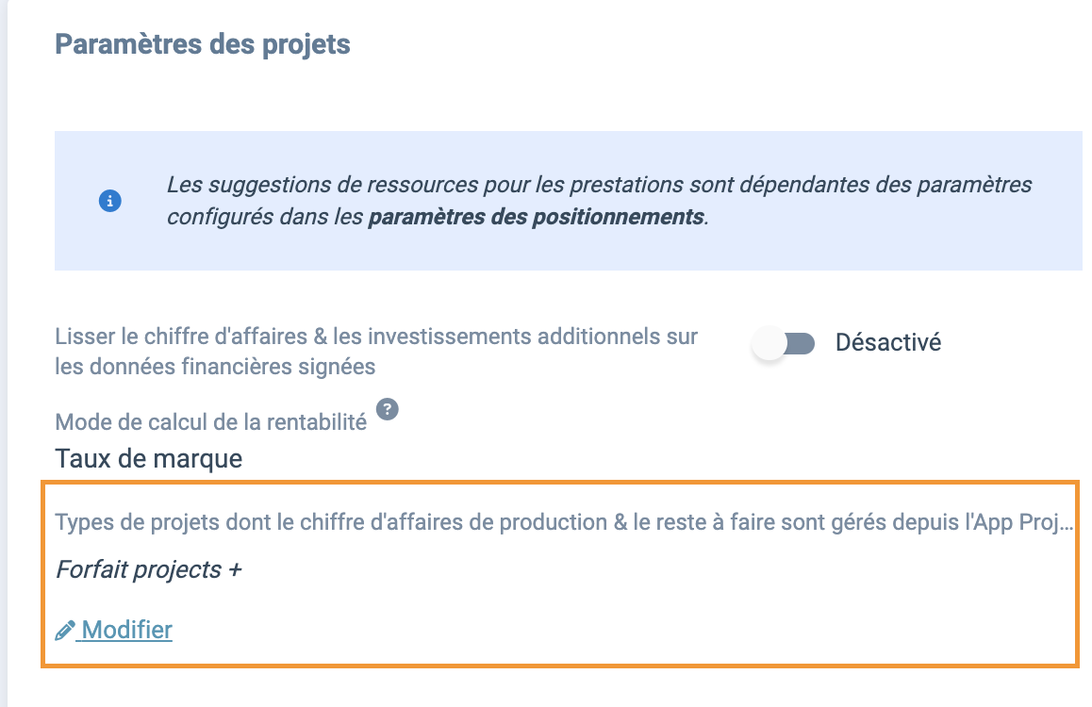This screenshot has width=1092, height=707.
Task: Enable the Lisser le chiffre d'affaires switch
Action: pyautogui.click(x=785, y=343)
